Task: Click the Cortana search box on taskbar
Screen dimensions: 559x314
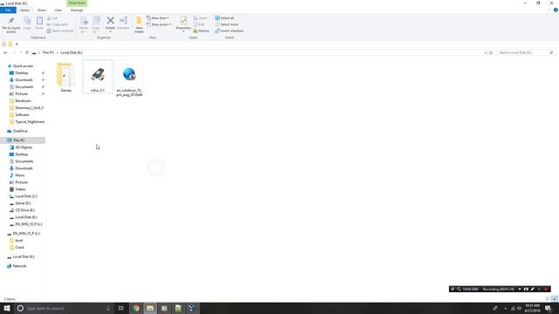Action: click(64, 308)
